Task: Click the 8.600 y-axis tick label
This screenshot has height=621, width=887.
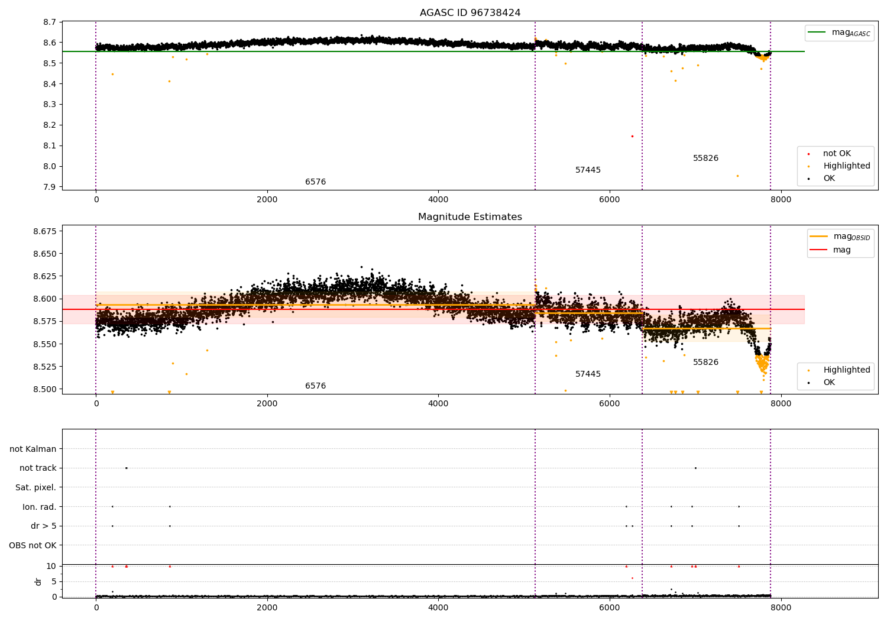Action: click(x=45, y=299)
